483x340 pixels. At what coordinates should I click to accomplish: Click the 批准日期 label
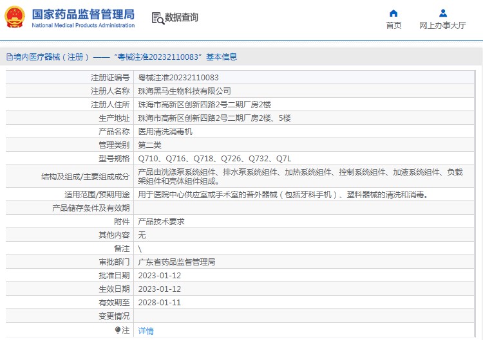coord(114,276)
